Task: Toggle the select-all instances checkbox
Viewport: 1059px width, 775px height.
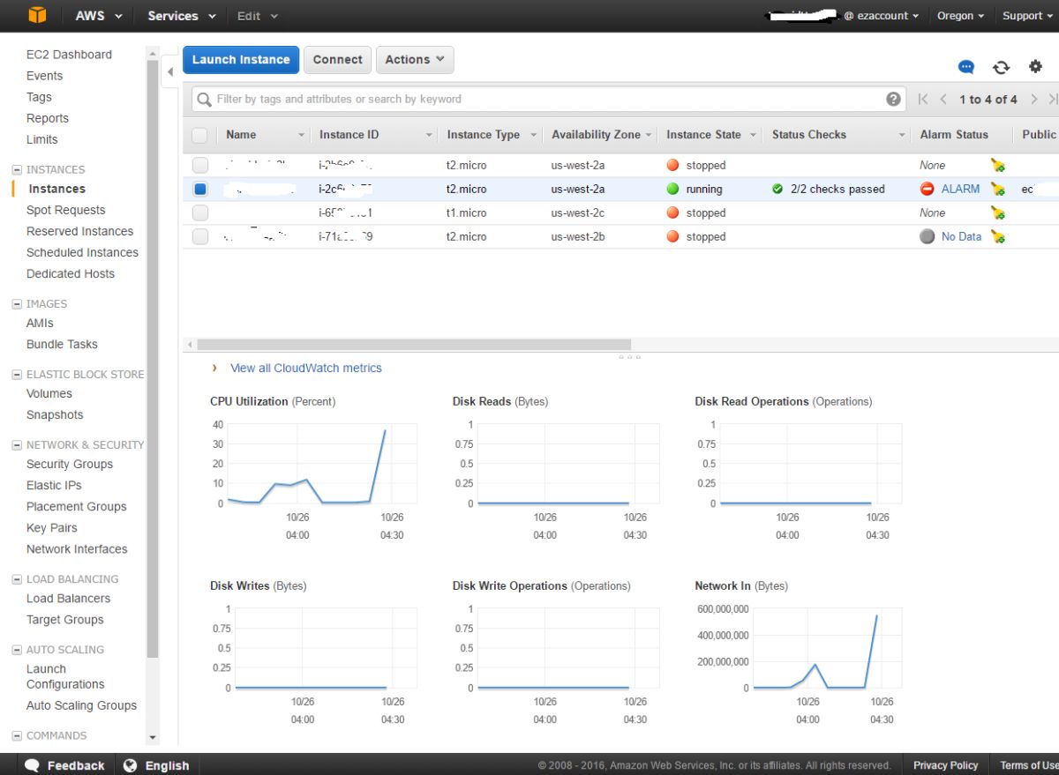Action: point(199,135)
